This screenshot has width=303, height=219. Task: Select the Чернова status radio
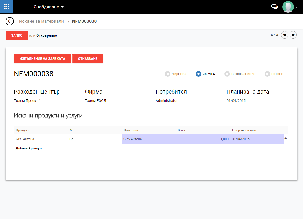167,74
